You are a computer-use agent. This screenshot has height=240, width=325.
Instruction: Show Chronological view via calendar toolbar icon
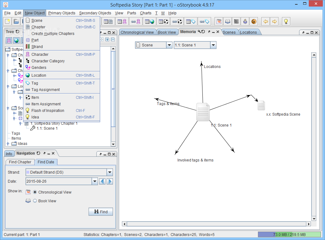219,22
